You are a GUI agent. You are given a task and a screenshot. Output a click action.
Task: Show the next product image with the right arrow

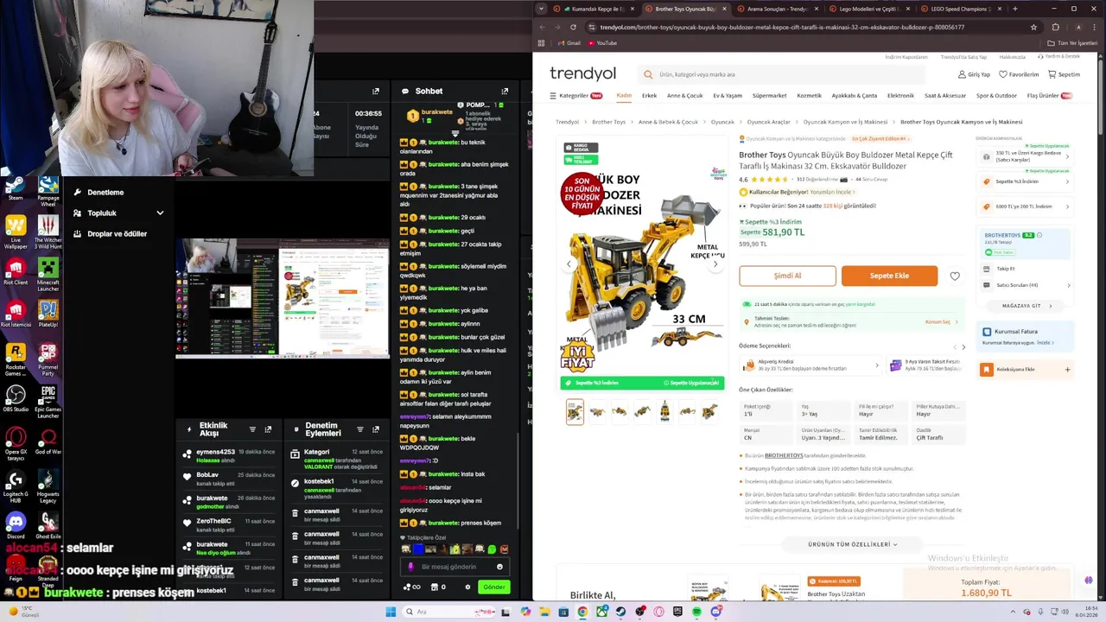pyautogui.click(x=715, y=264)
